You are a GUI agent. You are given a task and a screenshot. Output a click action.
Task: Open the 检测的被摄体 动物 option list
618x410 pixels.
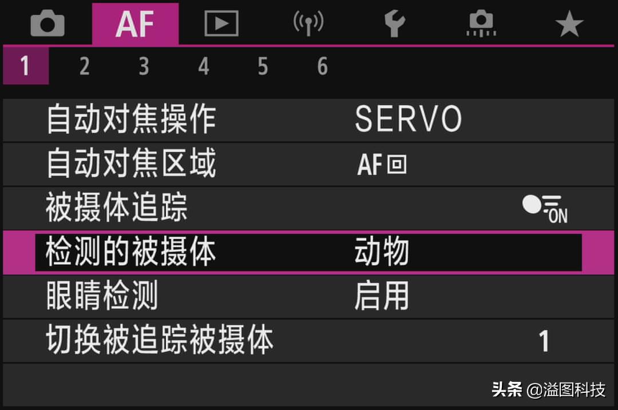coord(382,252)
